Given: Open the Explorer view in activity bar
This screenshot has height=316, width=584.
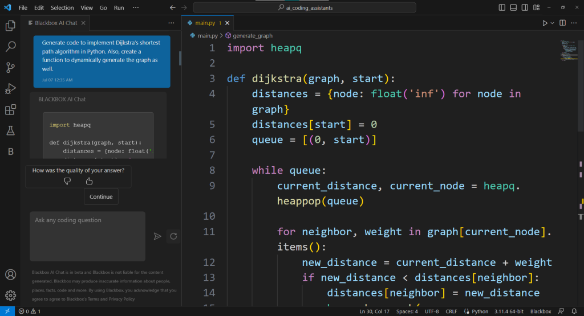Looking at the screenshot, I should [10, 25].
